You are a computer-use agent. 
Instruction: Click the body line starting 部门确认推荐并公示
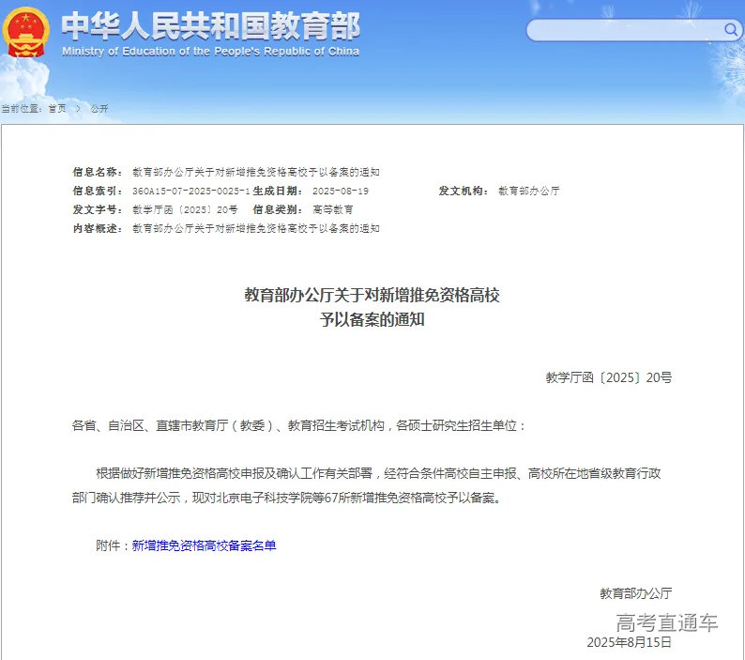(x=287, y=498)
